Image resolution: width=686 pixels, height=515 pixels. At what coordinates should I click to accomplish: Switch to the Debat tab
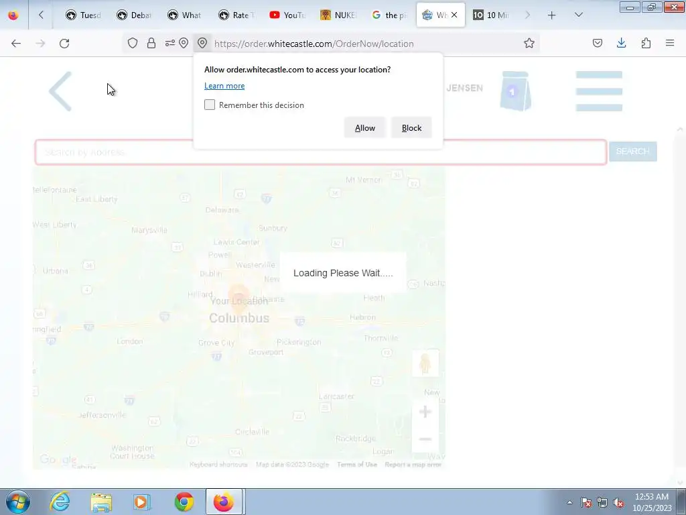point(134,15)
